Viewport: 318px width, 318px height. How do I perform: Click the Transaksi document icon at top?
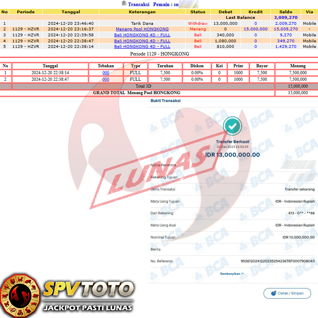tap(124, 3)
